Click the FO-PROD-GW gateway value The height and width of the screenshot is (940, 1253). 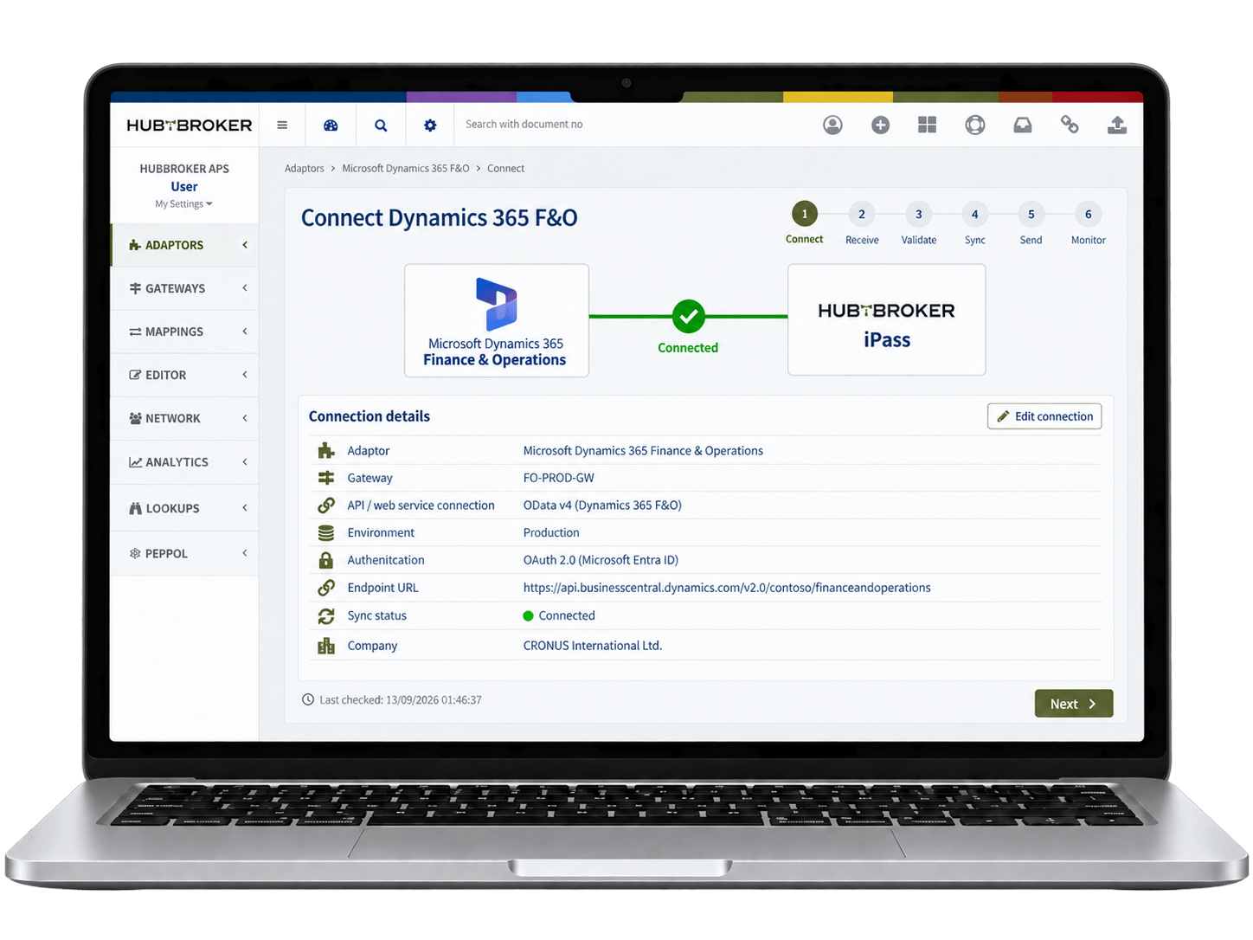point(559,478)
